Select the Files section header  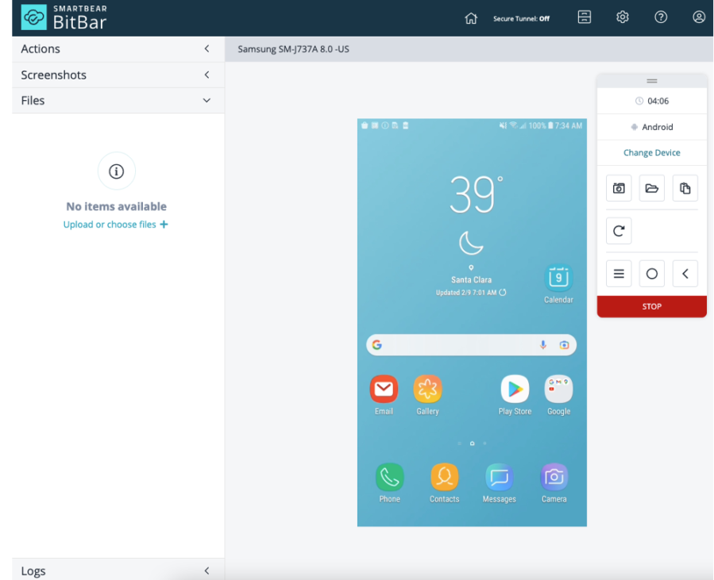[118, 101]
